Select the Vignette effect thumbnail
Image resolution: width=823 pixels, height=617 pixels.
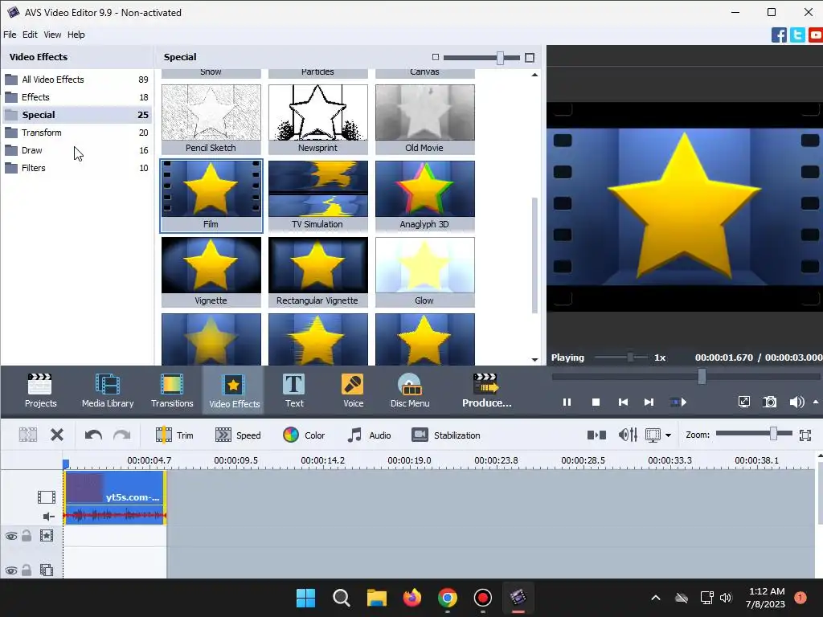[211, 272]
